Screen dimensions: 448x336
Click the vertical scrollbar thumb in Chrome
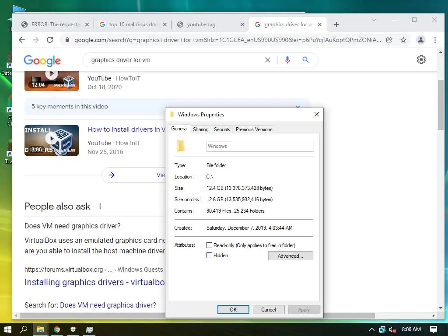(441, 105)
